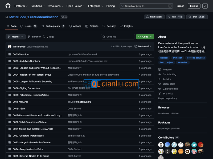The width and height of the screenshot is (213, 159).
Task: Click the Notifications bell button
Action: click(154, 17)
